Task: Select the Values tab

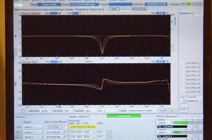Action: [x=82, y=116]
